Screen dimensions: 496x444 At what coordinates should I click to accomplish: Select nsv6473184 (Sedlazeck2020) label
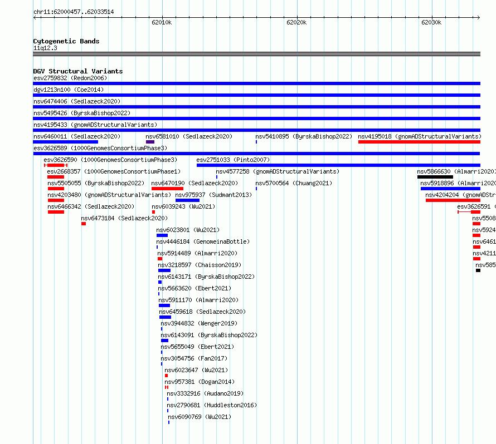point(124,218)
